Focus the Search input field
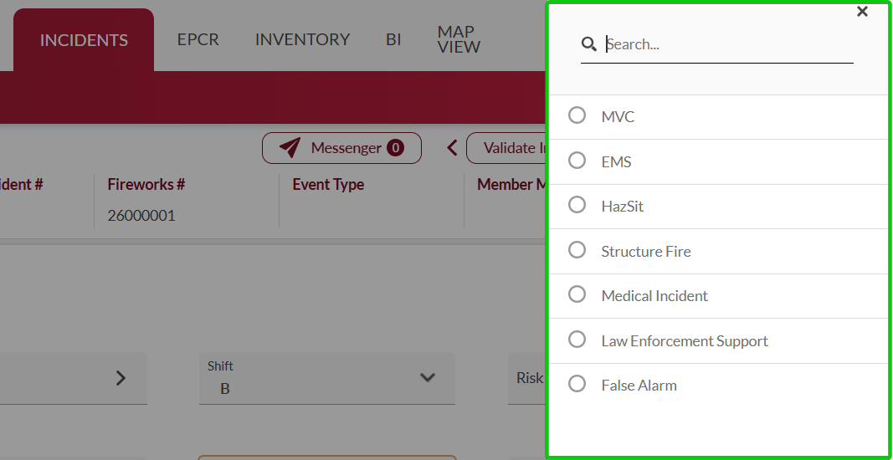This screenshot has height=460, width=893. coord(726,44)
